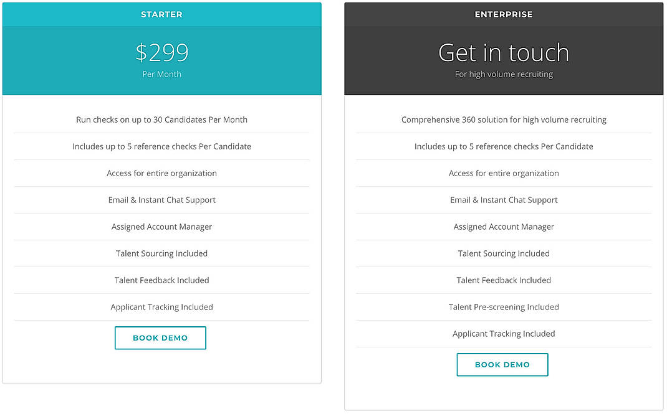Screen dimensions: 667x414
Task: Click Enterprise's Applicant Tracking Included row
Action: coord(503,334)
